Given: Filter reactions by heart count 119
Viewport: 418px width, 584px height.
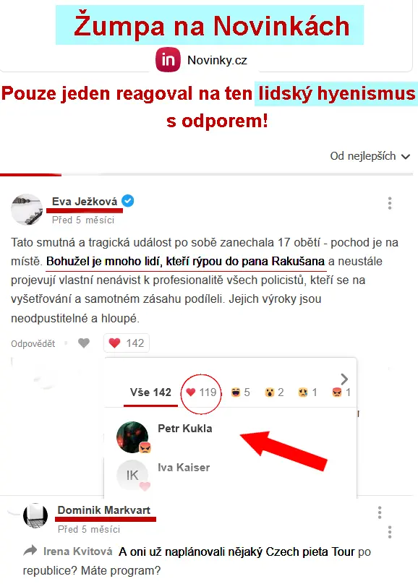Looking at the screenshot, I should [x=201, y=392].
